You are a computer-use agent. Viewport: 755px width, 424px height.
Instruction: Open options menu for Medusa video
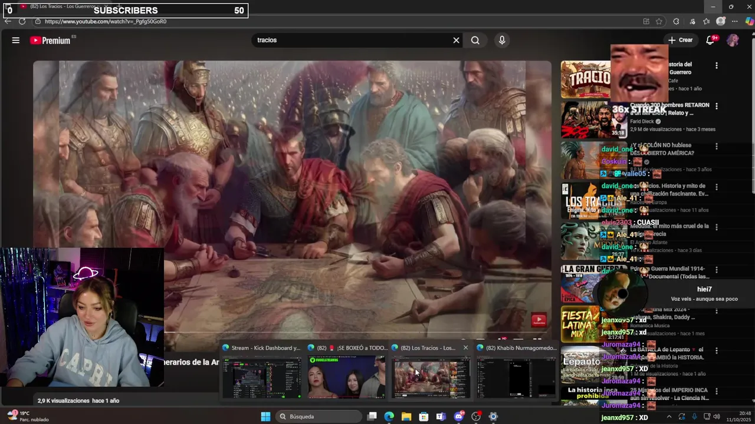pyautogui.click(x=717, y=227)
